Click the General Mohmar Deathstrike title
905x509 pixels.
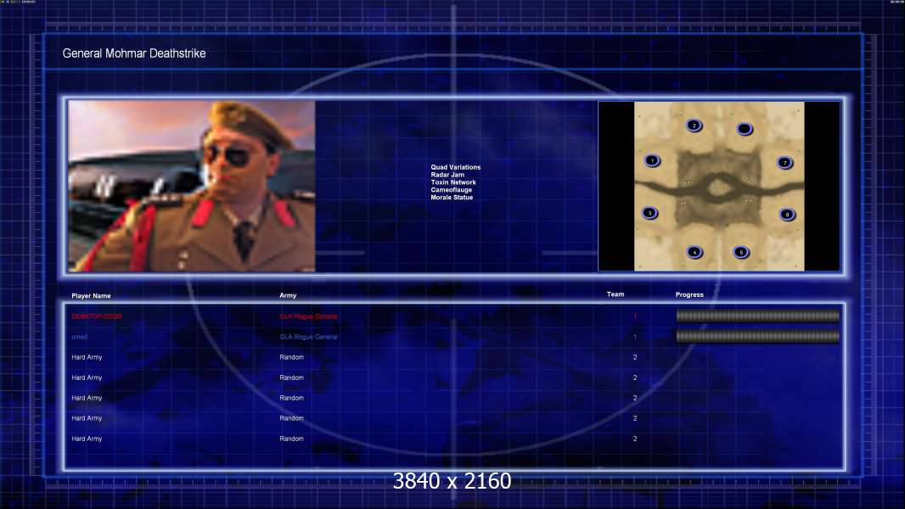134,53
